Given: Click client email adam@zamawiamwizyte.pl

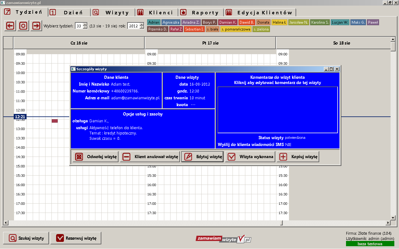Looking at the screenshot, I should pyautogui.click(x=136, y=98).
